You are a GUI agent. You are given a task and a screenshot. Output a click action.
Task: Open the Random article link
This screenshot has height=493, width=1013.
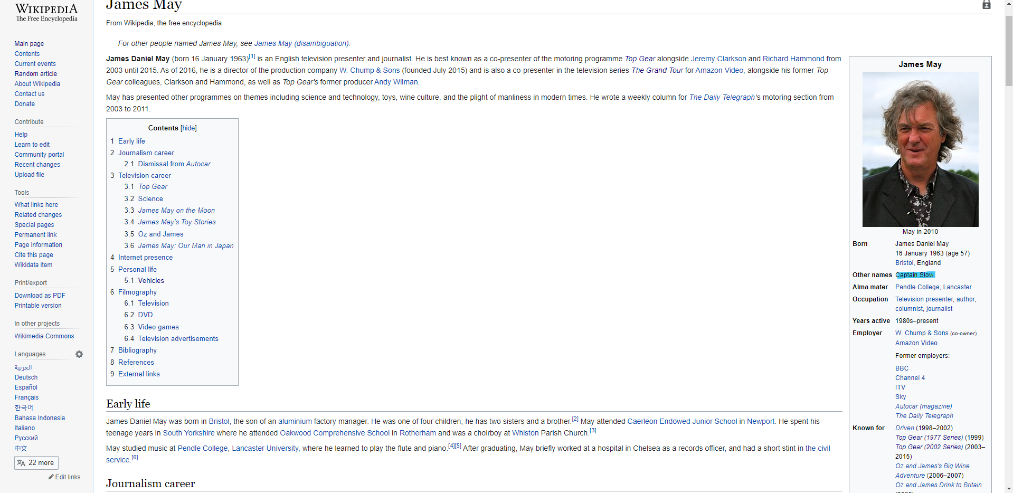[x=36, y=74]
